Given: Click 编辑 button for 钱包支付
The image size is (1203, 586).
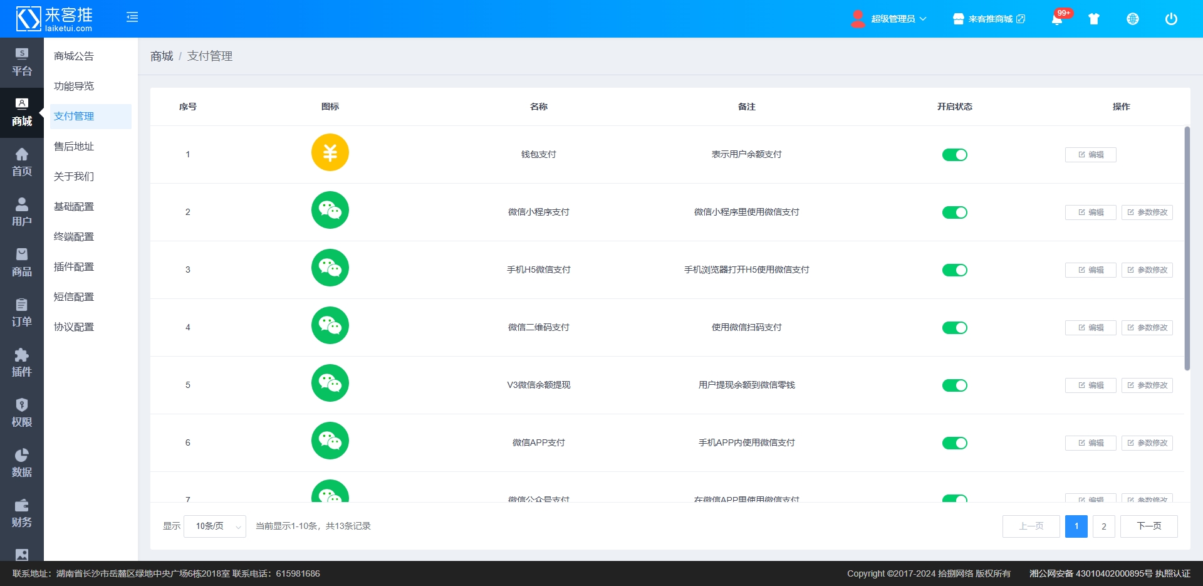Looking at the screenshot, I should 1090,155.
